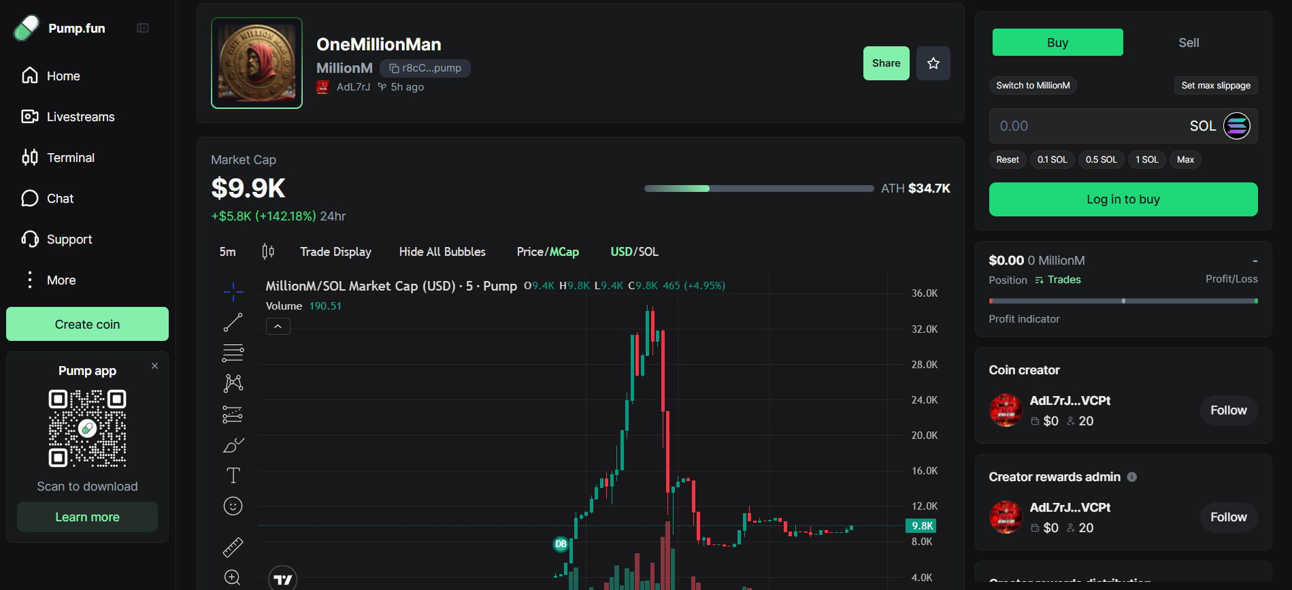Open the Terminal section
The height and width of the screenshot is (590, 1292).
click(58, 157)
